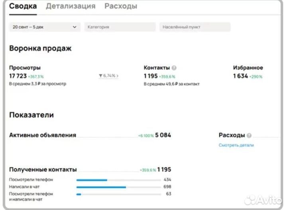Click the Избранное label
This screenshot has height=210, width=287.
(248, 68)
